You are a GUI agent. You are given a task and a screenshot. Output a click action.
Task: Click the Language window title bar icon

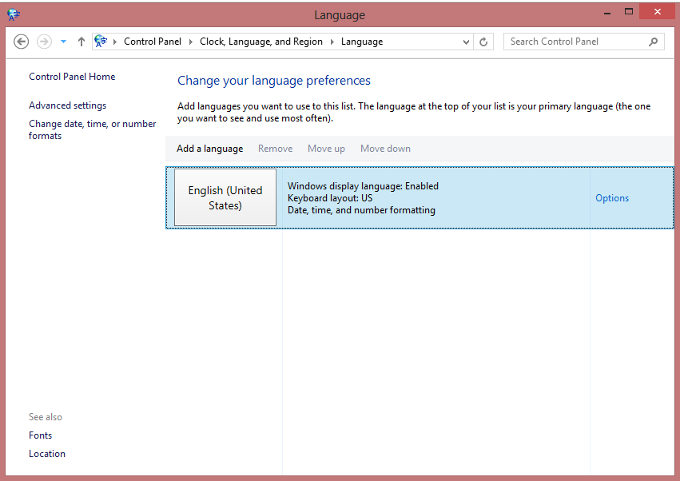[14, 14]
